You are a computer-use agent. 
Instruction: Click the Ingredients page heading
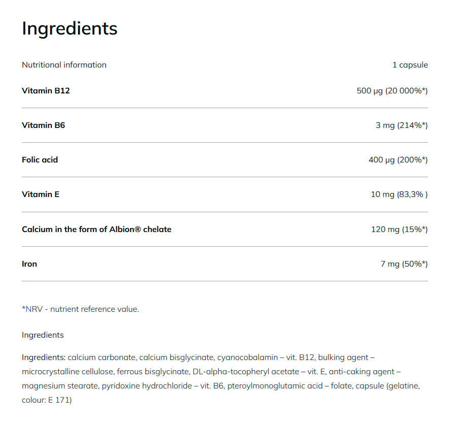coord(70,28)
